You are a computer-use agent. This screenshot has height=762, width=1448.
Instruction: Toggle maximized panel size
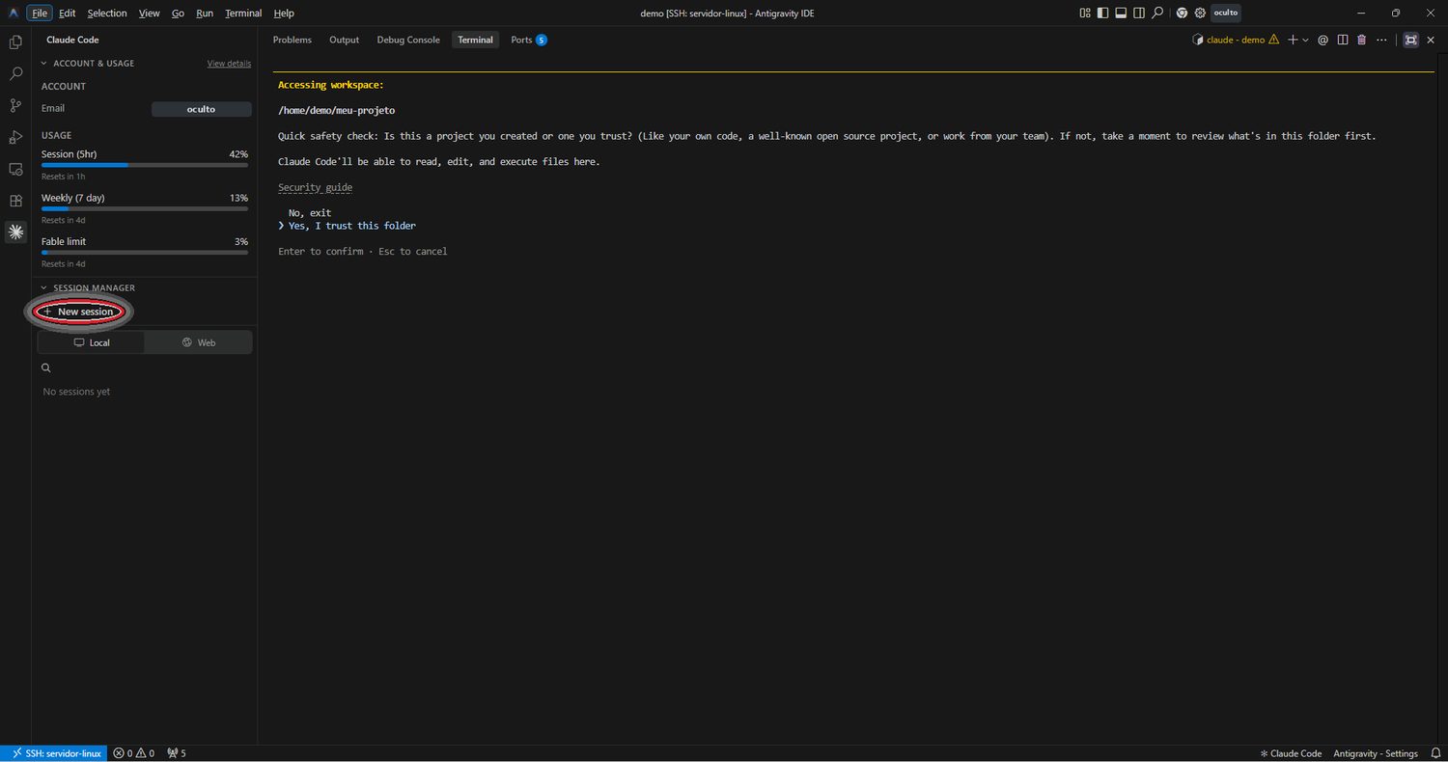click(x=1410, y=40)
